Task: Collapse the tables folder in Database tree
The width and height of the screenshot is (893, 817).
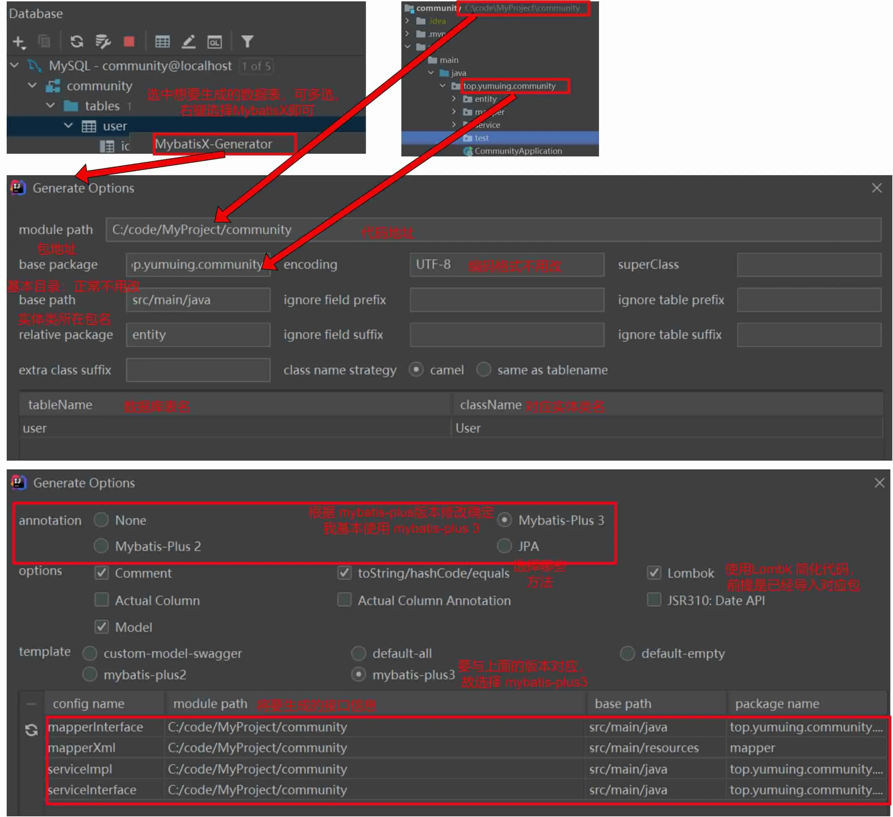Action: [x=51, y=105]
